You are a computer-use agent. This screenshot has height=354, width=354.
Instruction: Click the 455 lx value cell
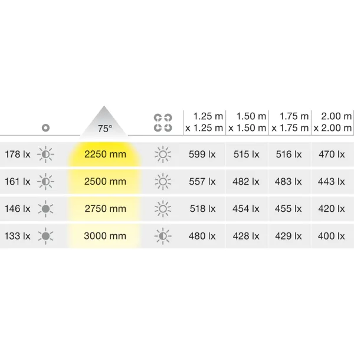tap(289, 209)
